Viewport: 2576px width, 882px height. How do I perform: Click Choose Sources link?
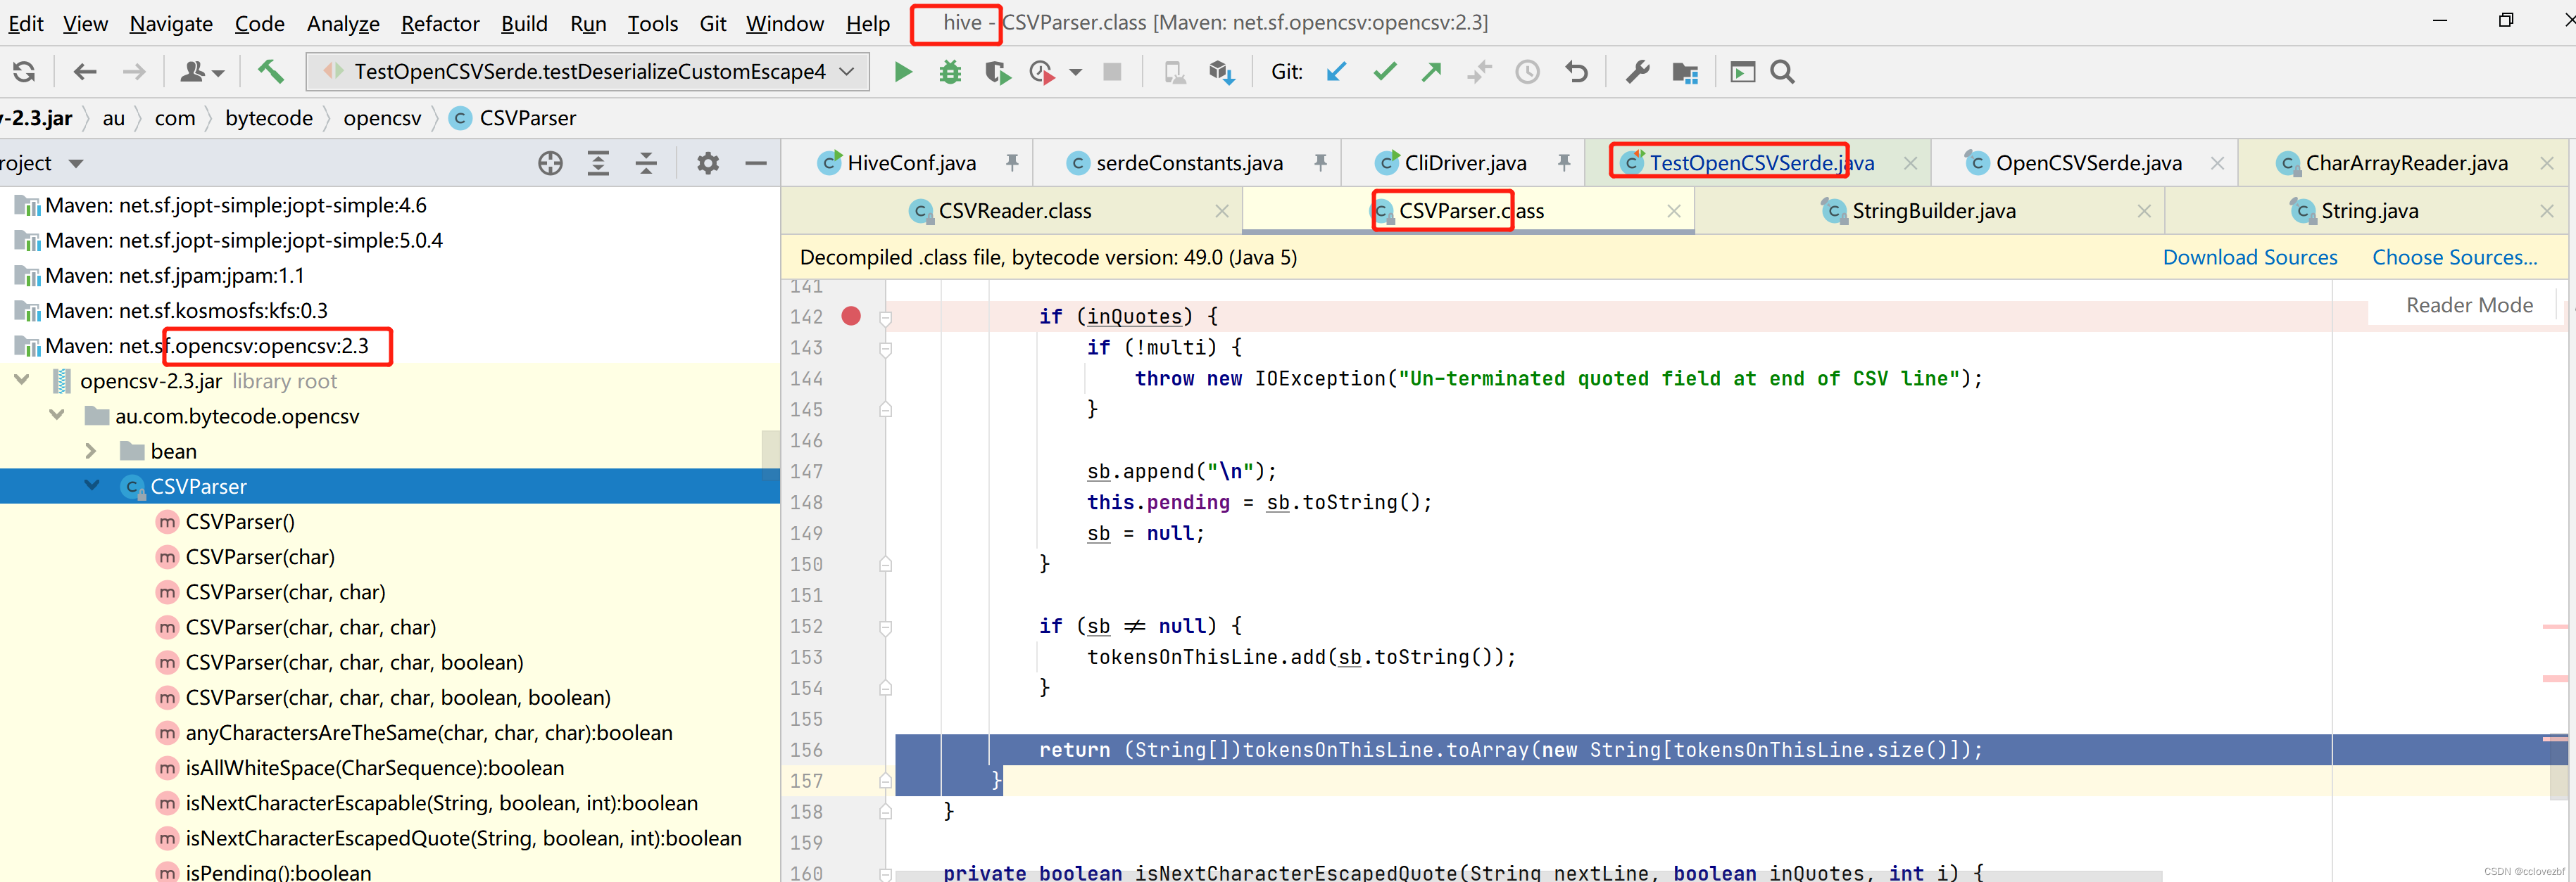2454,257
